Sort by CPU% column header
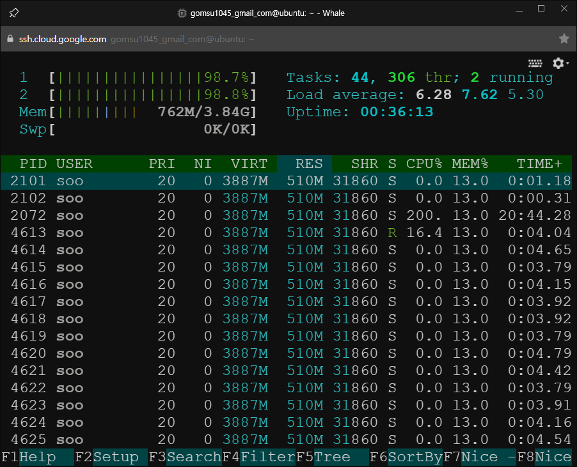Screen dimensions: 577x467 pyautogui.click(x=424, y=164)
